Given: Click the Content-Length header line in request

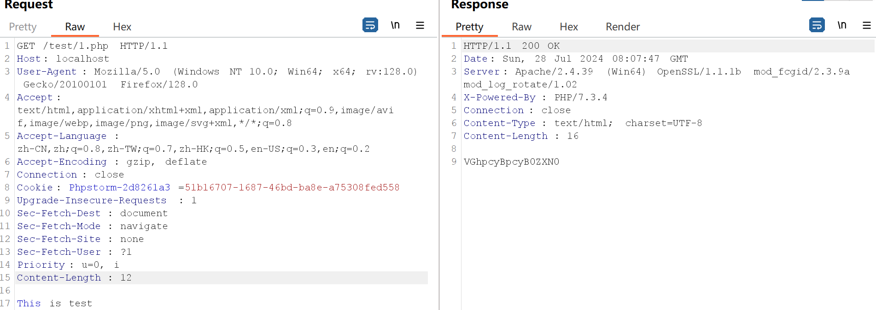Looking at the screenshot, I should click(74, 278).
